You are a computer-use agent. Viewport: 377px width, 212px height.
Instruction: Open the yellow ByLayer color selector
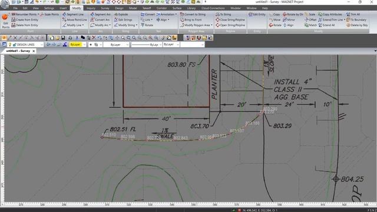coord(77,45)
